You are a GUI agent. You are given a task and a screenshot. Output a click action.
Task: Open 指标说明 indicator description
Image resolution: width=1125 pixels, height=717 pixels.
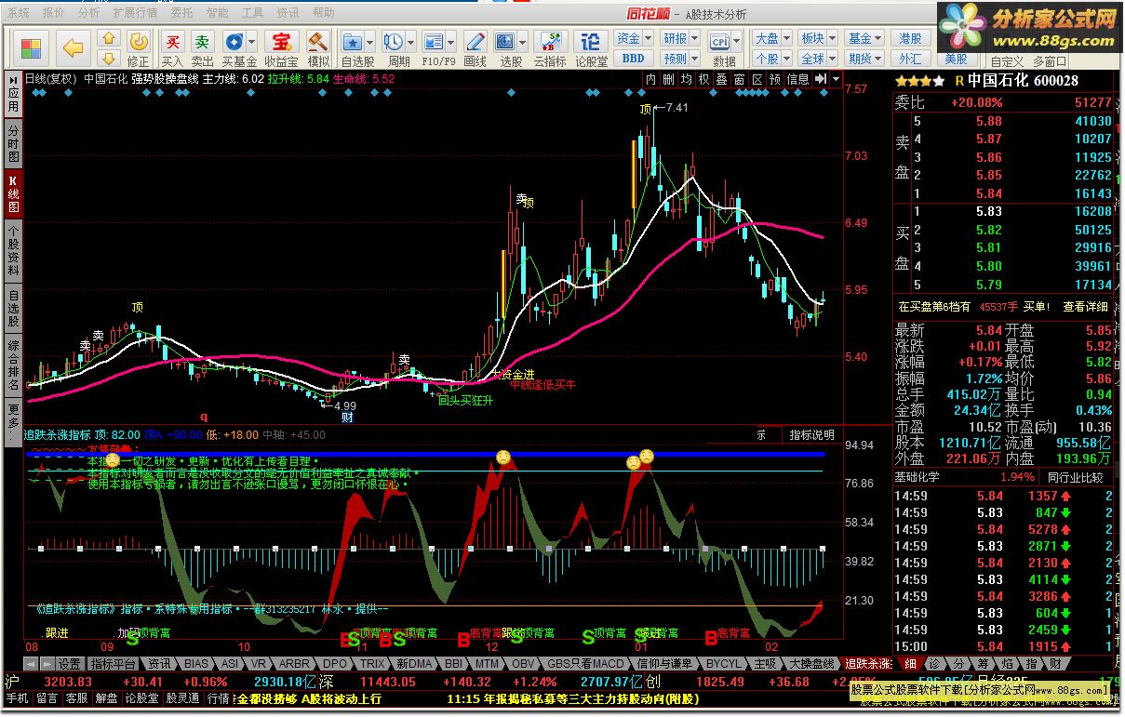click(x=811, y=434)
